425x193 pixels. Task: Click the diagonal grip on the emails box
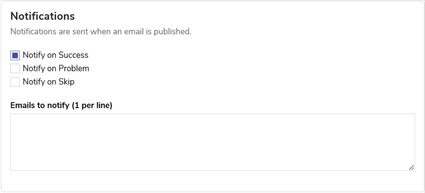[411, 168]
